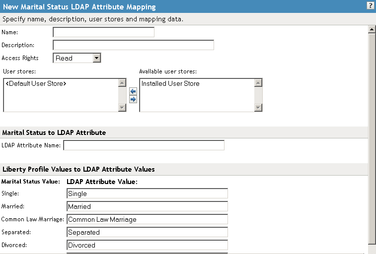Click the Single LDAP attribute value field

pyautogui.click(x=147, y=193)
